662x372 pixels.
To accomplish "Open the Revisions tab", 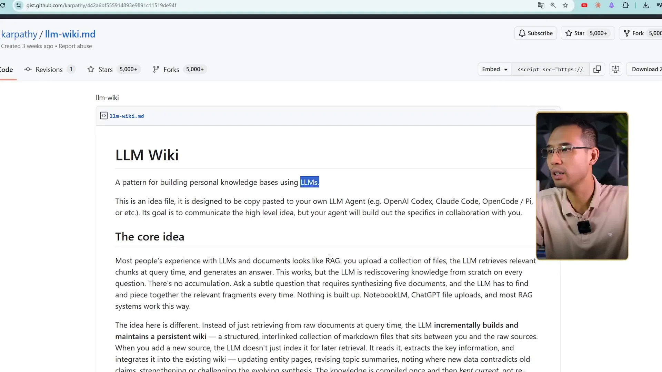I will click(x=49, y=70).
